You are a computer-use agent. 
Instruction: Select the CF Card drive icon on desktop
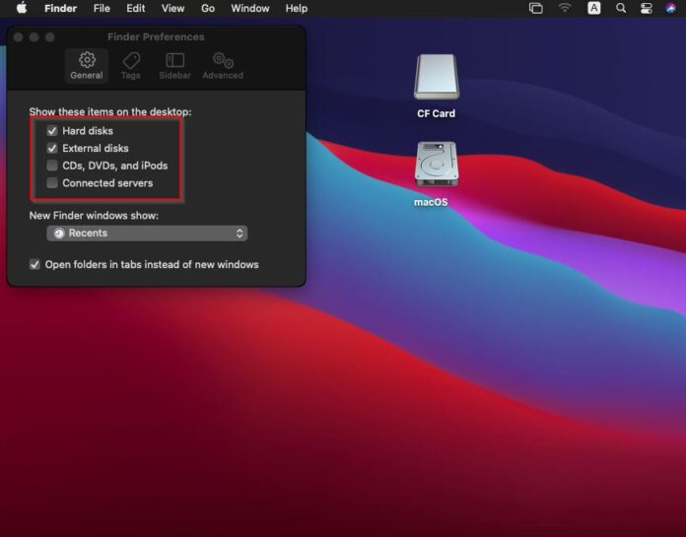coord(437,77)
